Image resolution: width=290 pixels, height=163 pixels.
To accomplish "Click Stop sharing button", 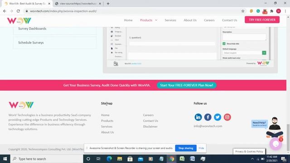I will (186, 148).
